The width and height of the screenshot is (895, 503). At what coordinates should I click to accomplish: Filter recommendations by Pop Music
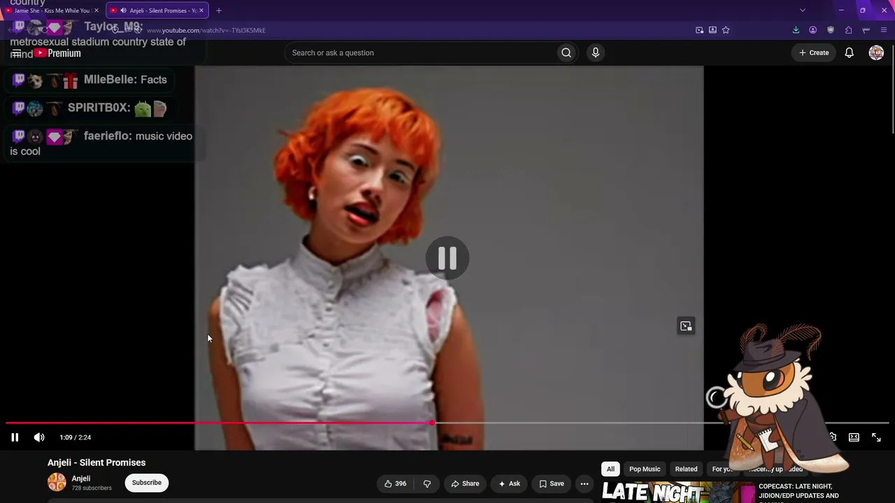(x=645, y=469)
